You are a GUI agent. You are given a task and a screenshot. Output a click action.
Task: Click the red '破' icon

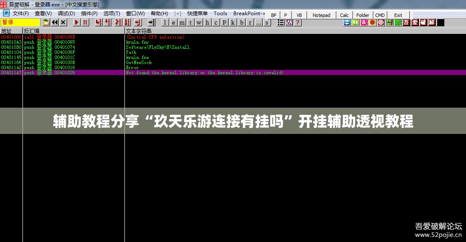424,22
